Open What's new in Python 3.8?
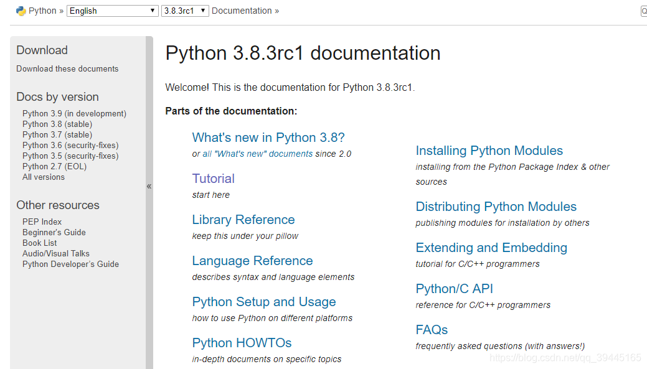Image resolution: width=647 pixels, height=369 pixels. pos(268,138)
